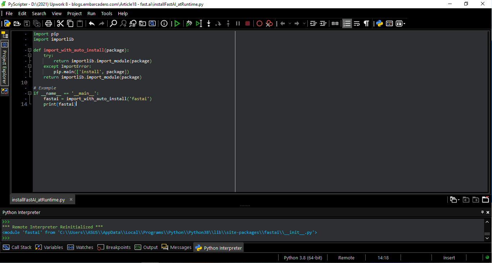Open the File menu

9,13
